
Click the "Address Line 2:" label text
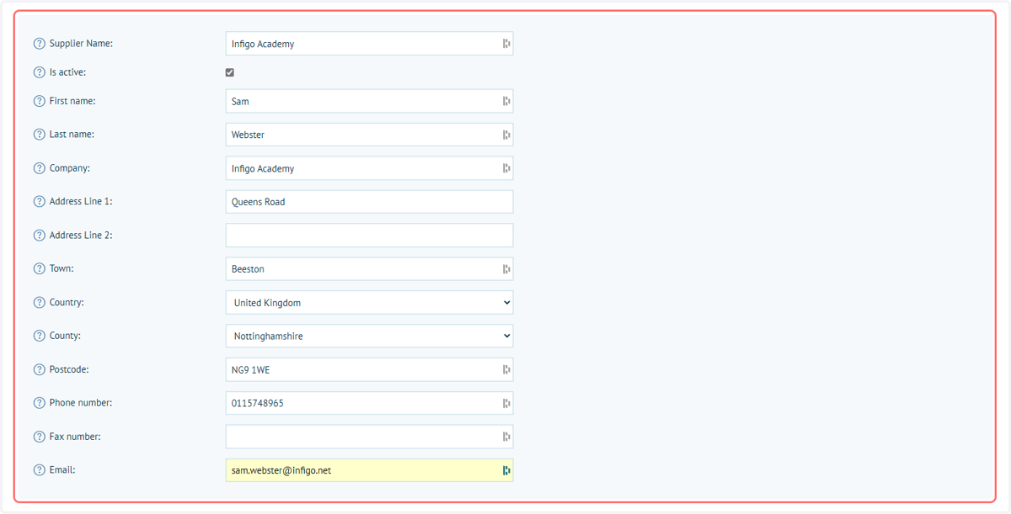click(x=81, y=236)
